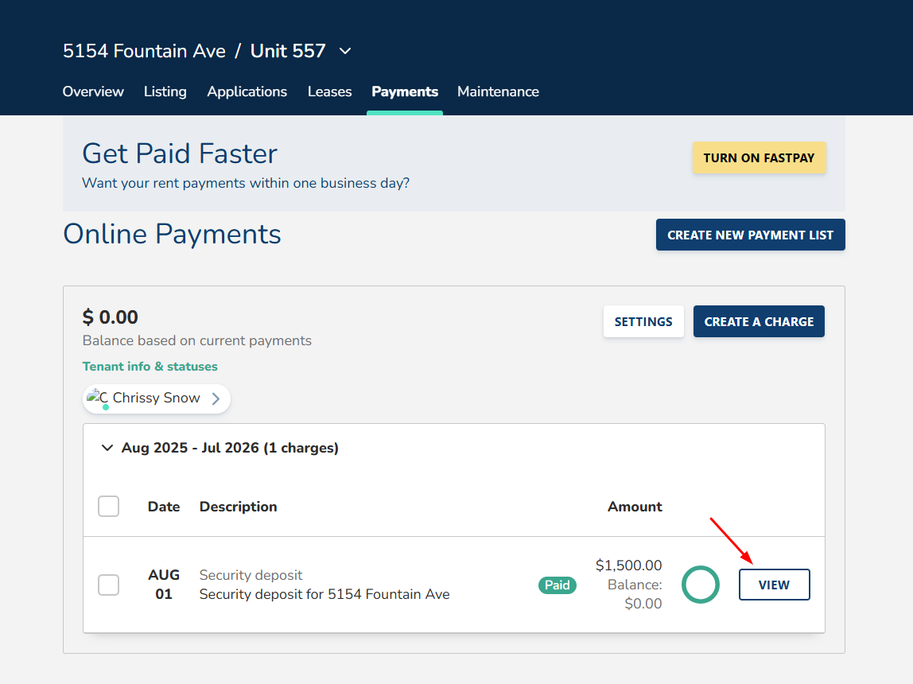Click Create New Payment List button
The height and width of the screenshot is (684, 913).
750,235
